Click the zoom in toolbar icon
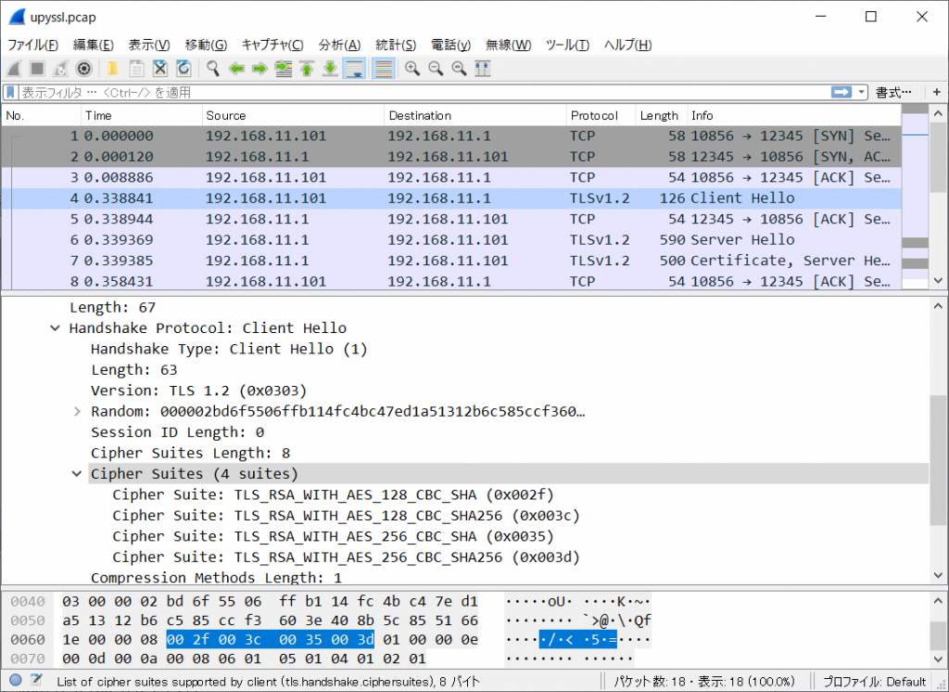The height and width of the screenshot is (692, 949). [413, 68]
